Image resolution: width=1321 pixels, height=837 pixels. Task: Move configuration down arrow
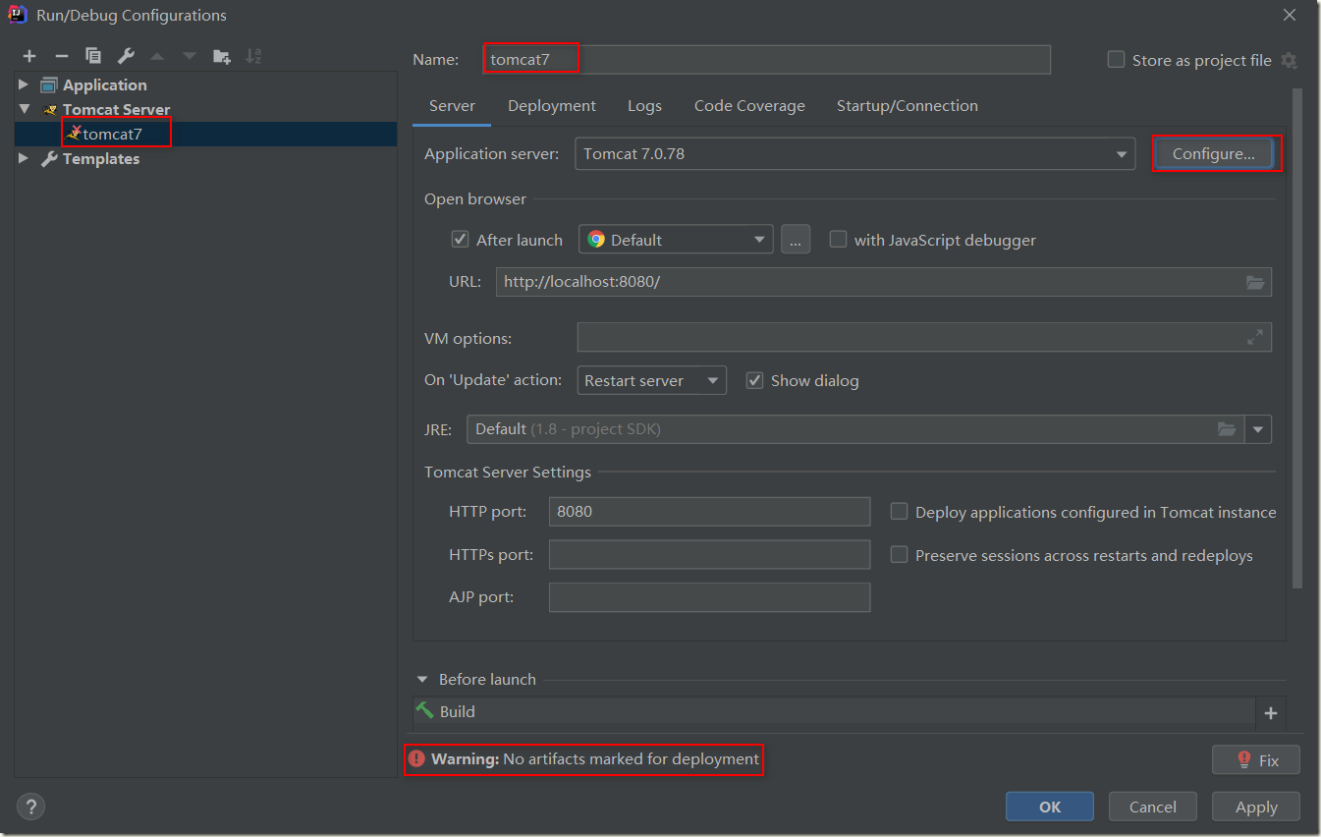[x=189, y=56]
